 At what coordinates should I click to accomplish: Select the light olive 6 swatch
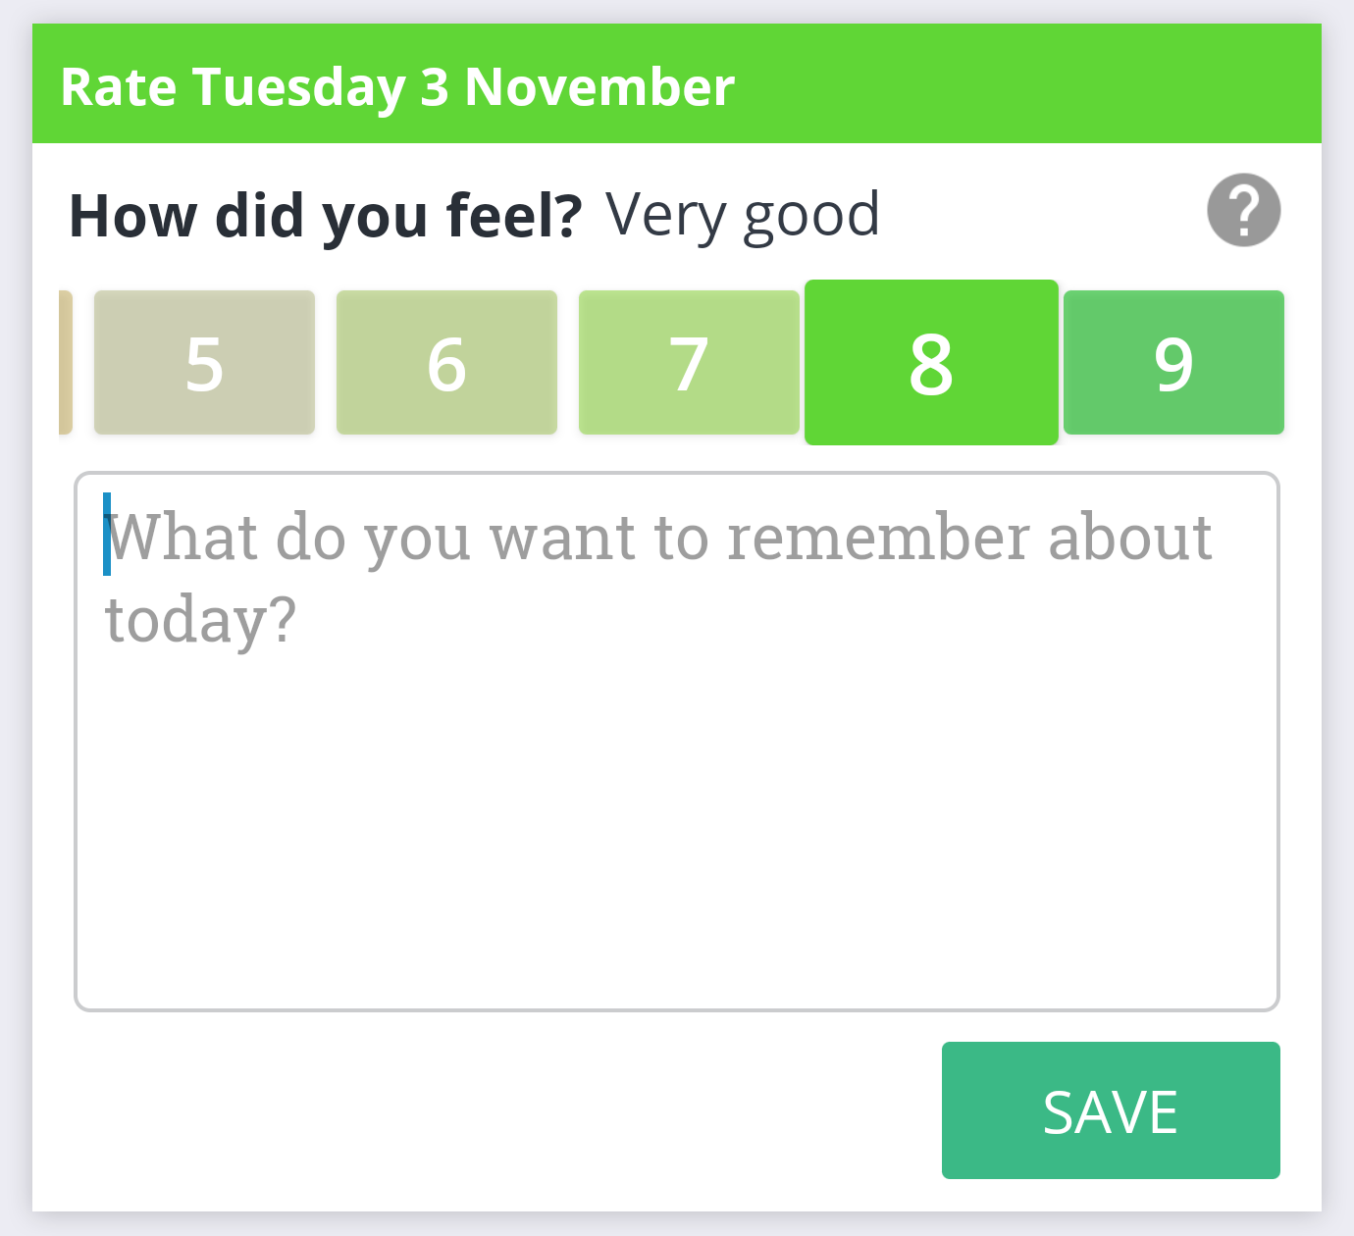(x=446, y=362)
